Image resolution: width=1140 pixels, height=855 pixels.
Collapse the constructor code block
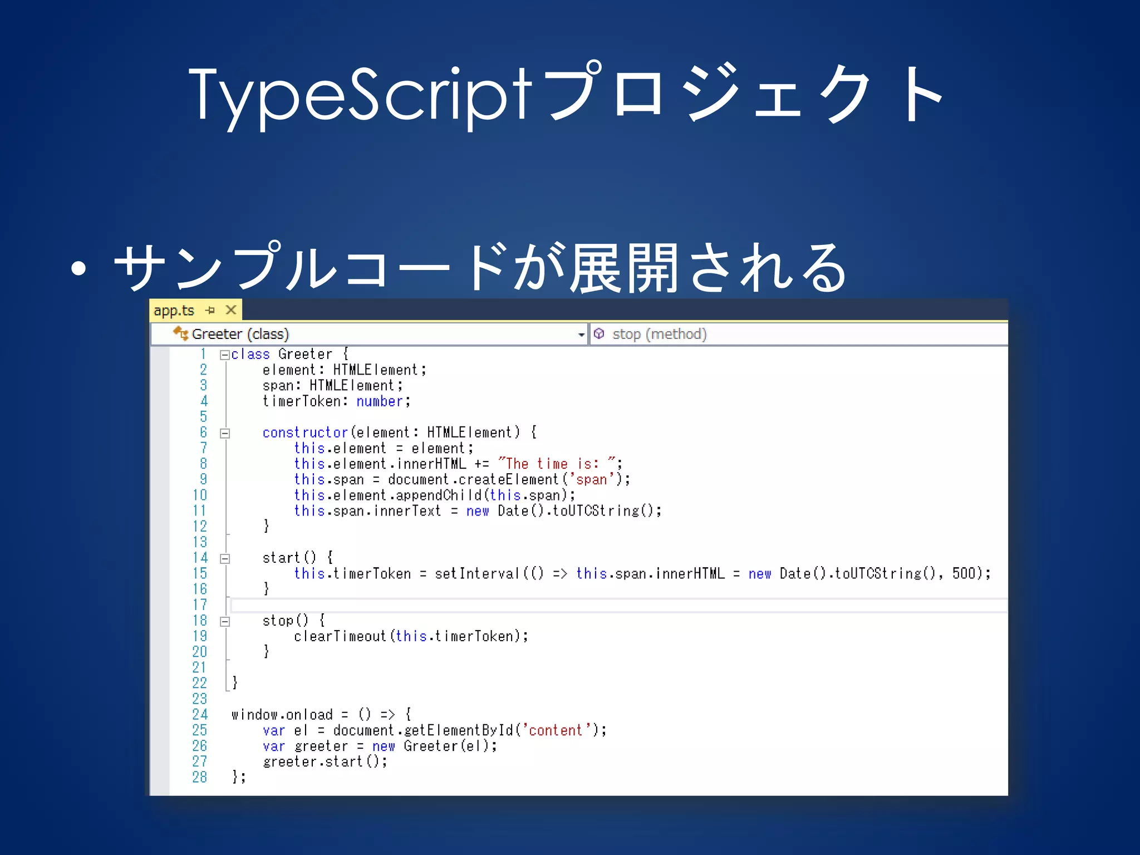(225, 433)
